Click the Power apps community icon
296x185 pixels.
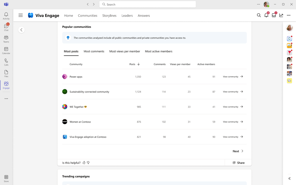tap(65, 76)
